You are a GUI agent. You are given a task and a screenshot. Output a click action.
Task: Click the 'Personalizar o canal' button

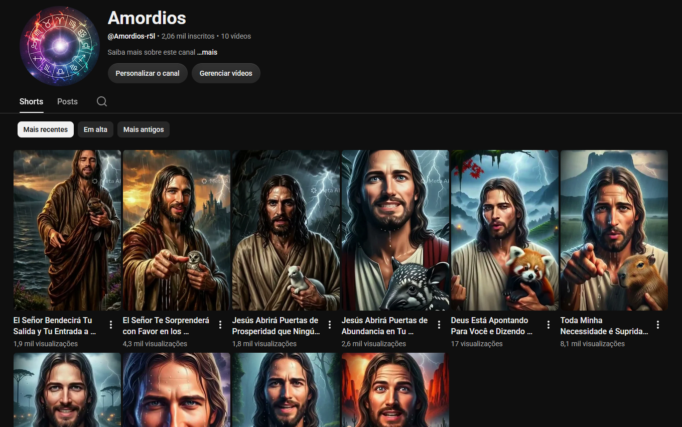(148, 73)
